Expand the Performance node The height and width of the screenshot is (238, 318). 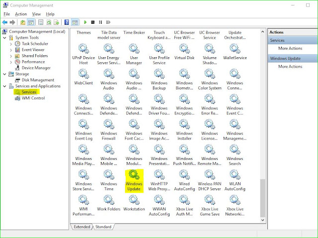point(11,62)
